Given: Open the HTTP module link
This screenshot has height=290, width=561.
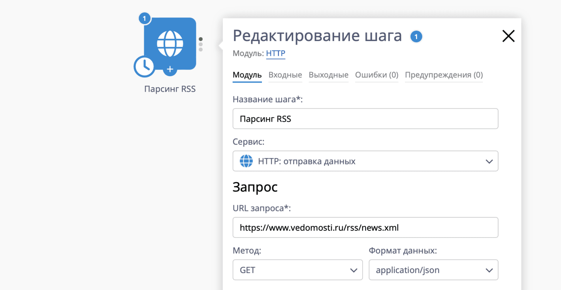Looking at the screenshot, I should click(275, 53).
